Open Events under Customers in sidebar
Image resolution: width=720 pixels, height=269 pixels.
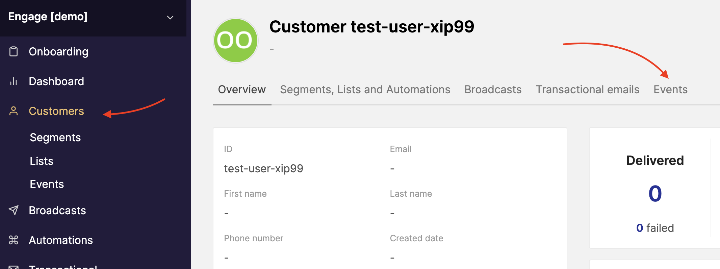point(47,184)
